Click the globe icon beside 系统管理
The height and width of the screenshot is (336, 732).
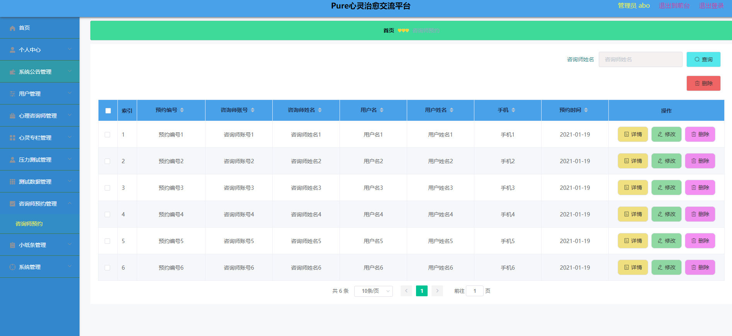click(12, 267)
